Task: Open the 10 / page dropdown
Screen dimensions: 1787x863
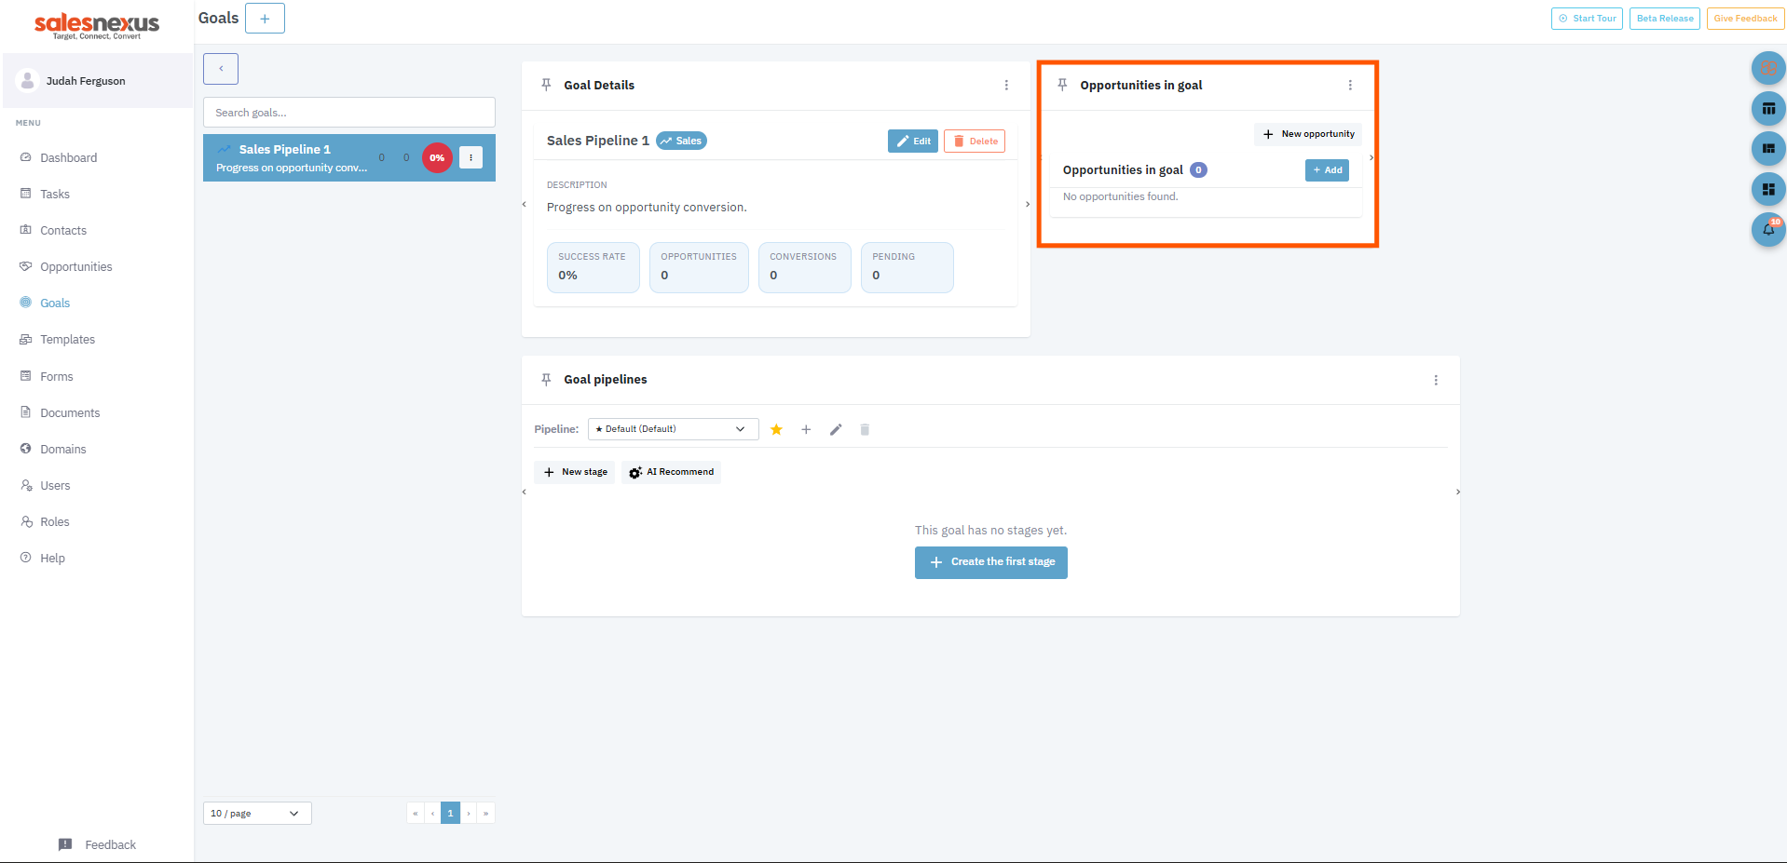Action: point(257,814)
